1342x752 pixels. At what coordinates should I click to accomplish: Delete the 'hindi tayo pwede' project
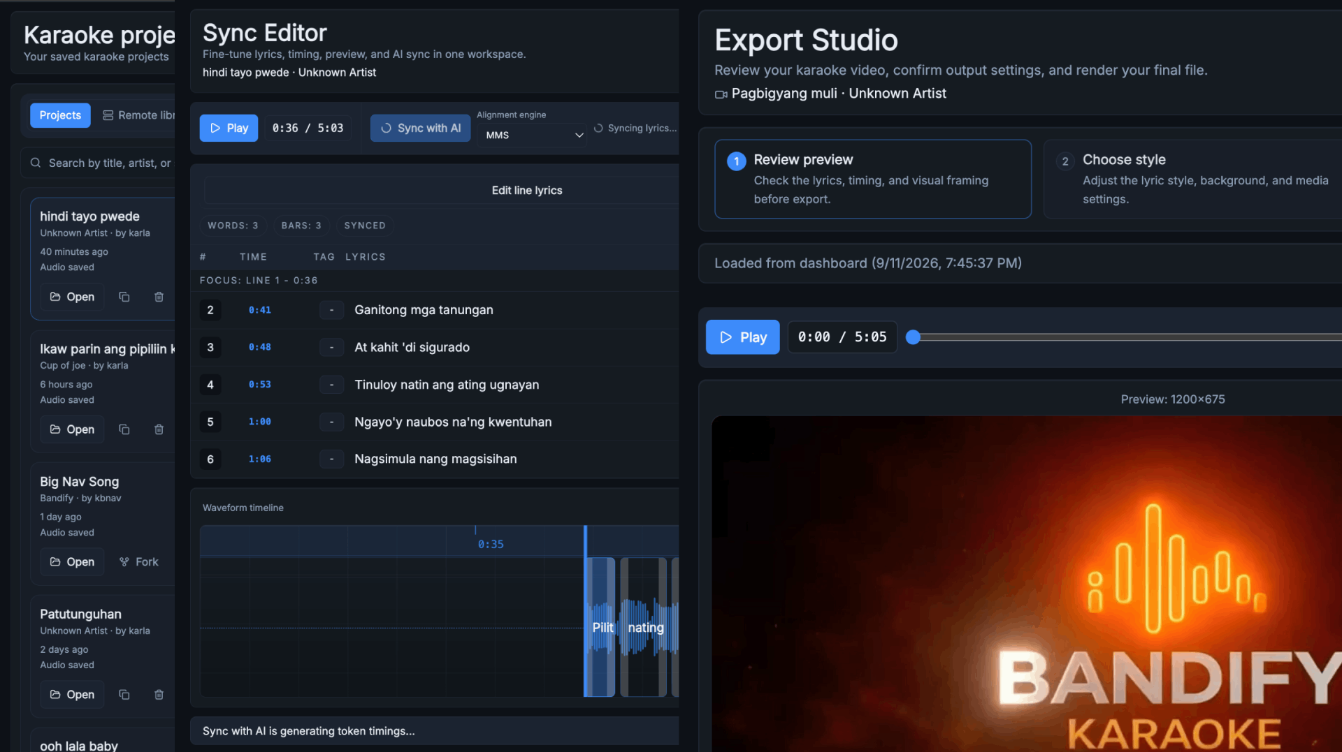coord(159,297)
